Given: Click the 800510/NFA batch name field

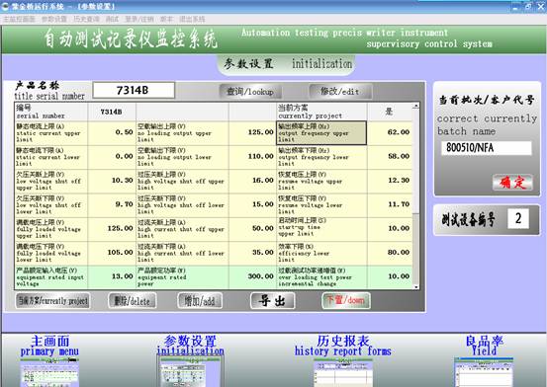Looking at the screenshot, I should pyautogui.click(x=487, y=148).
